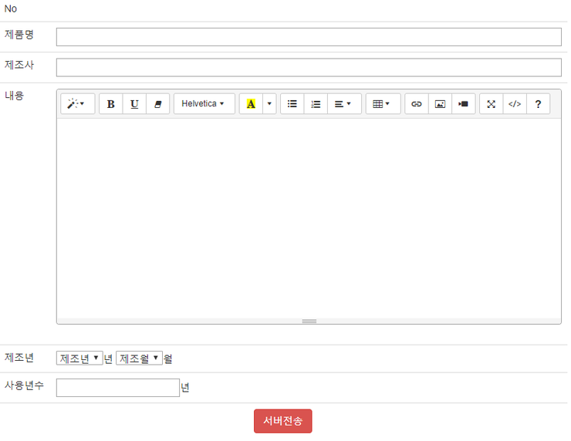Apply the yellow highlight text color
Image resolution: width=571 pixels, height=441 pixels.
pyautogui.click(x=251, y=104)
